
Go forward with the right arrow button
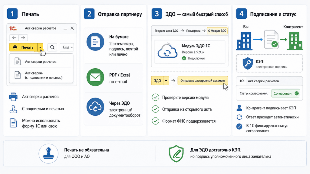tap(23, 38)
